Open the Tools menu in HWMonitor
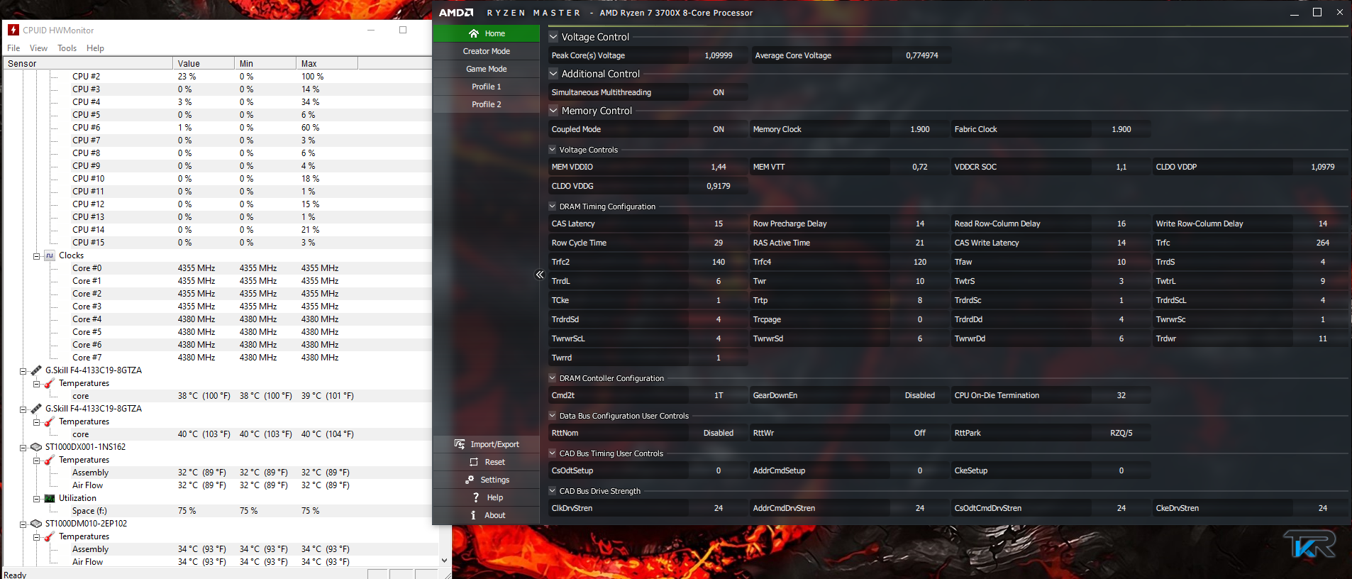Image resolution: width=1352 pixels, height=579 pixels. click(x=67, y=48)
